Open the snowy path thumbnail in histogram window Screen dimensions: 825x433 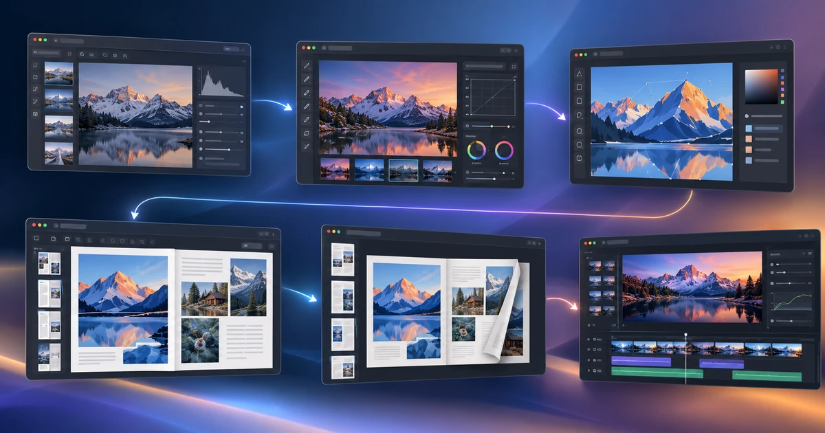59,153
